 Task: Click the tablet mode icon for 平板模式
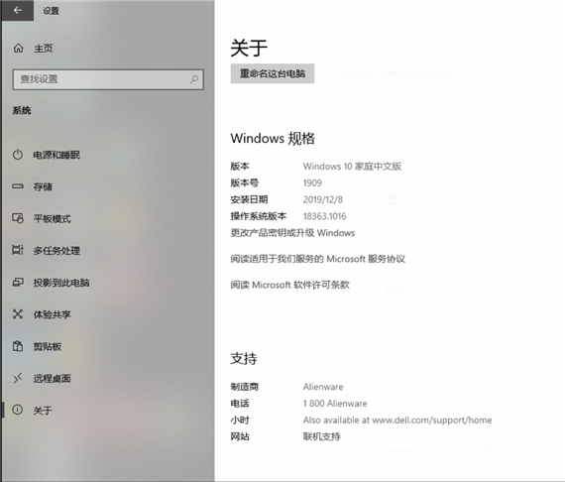click(x=18, y=218)
